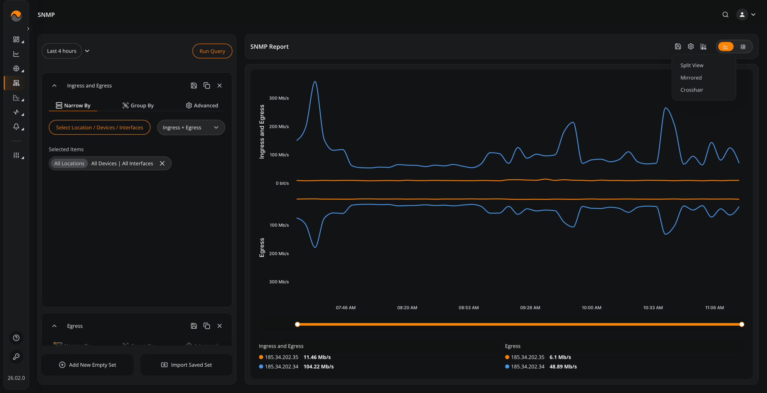Open the search magnifier in header
The image size is (767, 393).
(725, 15)
